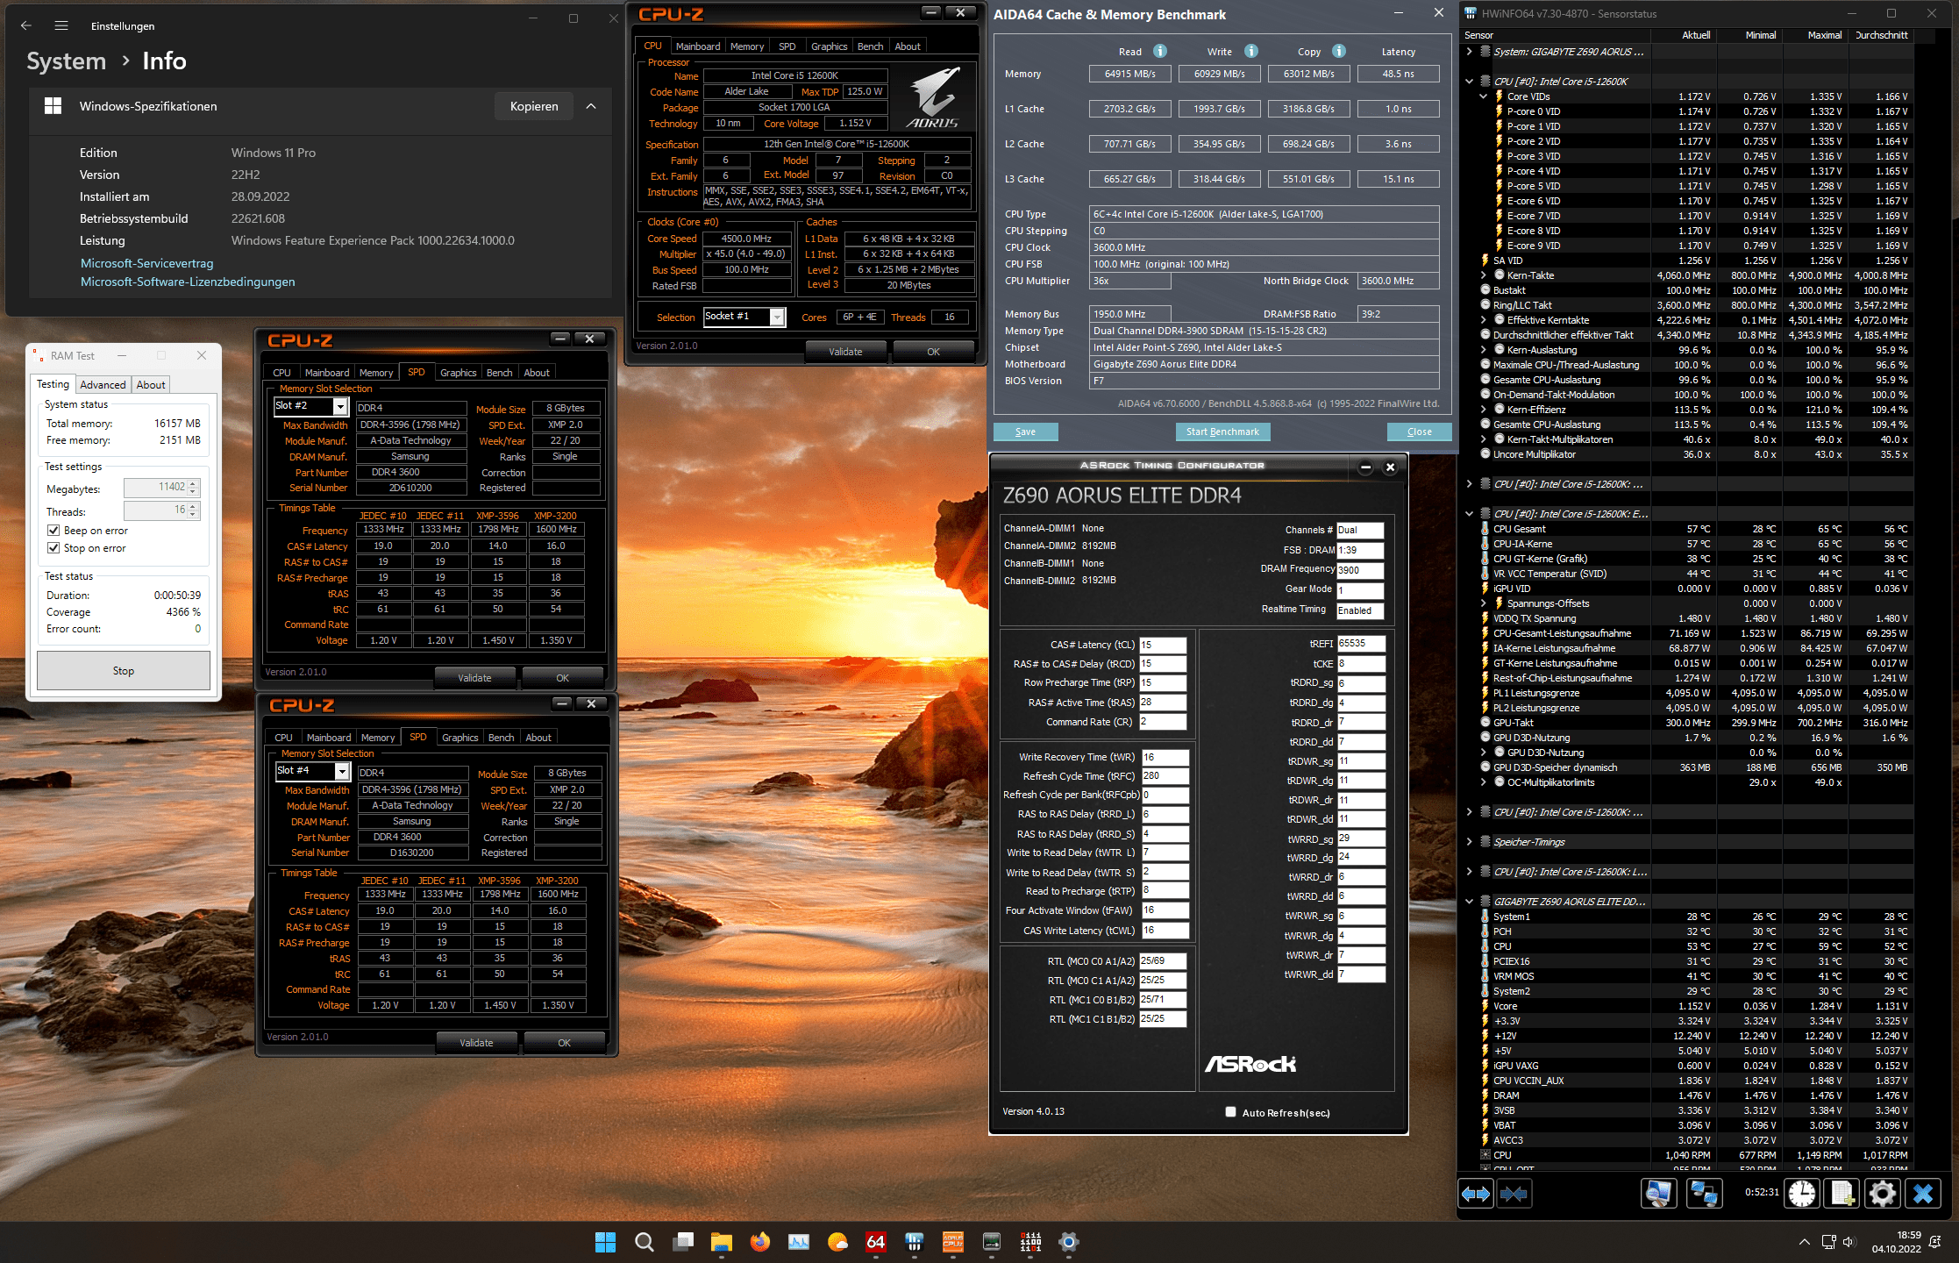The image size is (1959, 1263).
Task: Open the Slot #2 memory slot dropdown
Action: coord(340,406)
